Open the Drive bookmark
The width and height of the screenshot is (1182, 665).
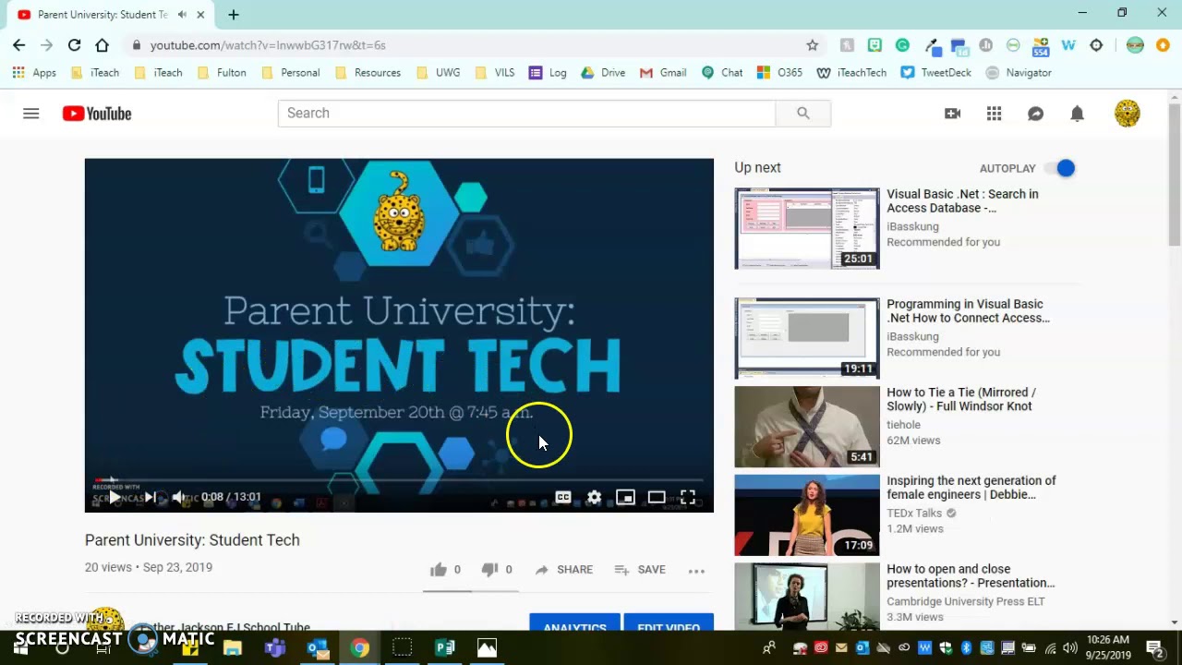click(603, 72)
